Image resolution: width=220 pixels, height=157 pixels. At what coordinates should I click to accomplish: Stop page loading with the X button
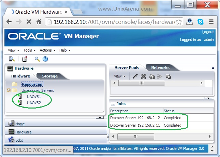[x=29, y=22]
